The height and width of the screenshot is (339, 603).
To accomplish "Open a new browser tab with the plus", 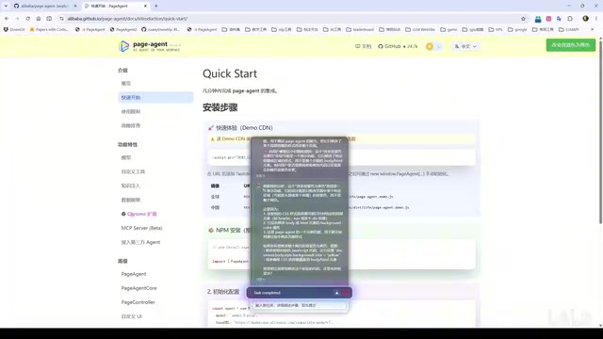I will (x=155, y=6).
